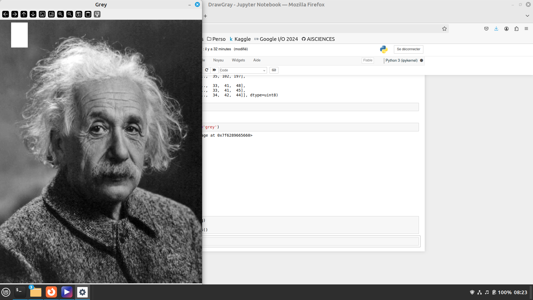The image size is (533, 300).
Task: Copy image to clipboard icon
Action: 88,14
